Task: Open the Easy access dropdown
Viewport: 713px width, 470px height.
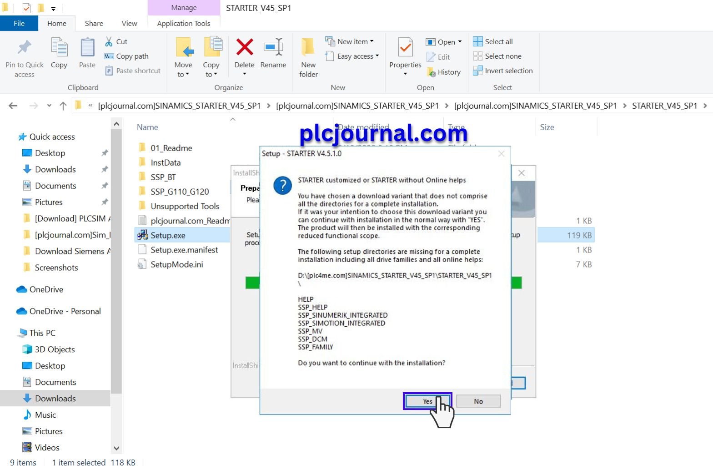Action: [x=352, y=56]
